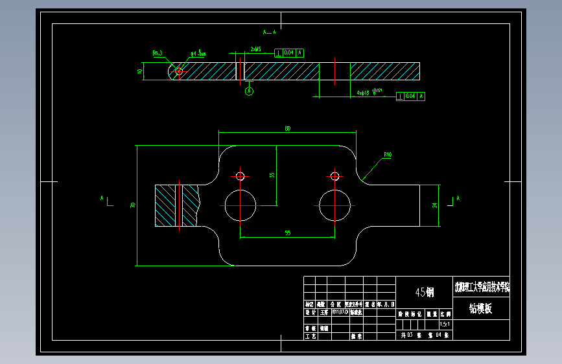Viewport: 562px width, 364px height.
Task: Select the left large hole circle
Action: pyautogui.click(x=240, y=205)
